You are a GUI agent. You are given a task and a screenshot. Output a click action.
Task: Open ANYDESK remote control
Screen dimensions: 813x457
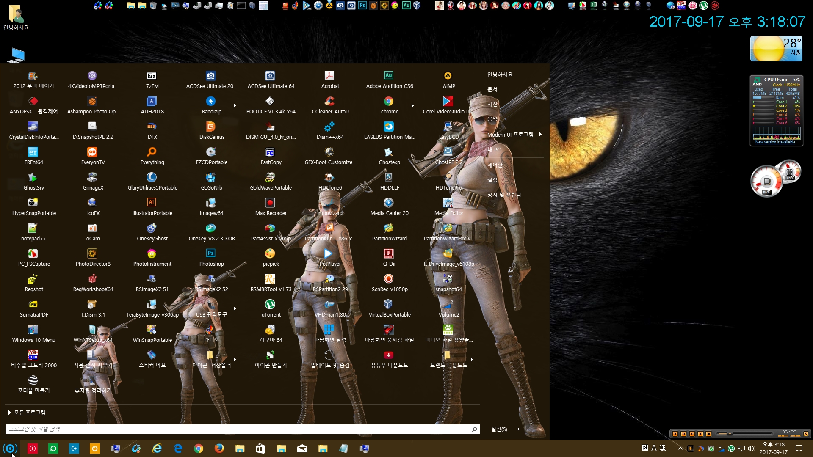(x=33, y=105)
